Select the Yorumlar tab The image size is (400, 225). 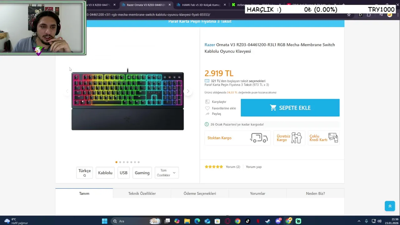(257, 193)
